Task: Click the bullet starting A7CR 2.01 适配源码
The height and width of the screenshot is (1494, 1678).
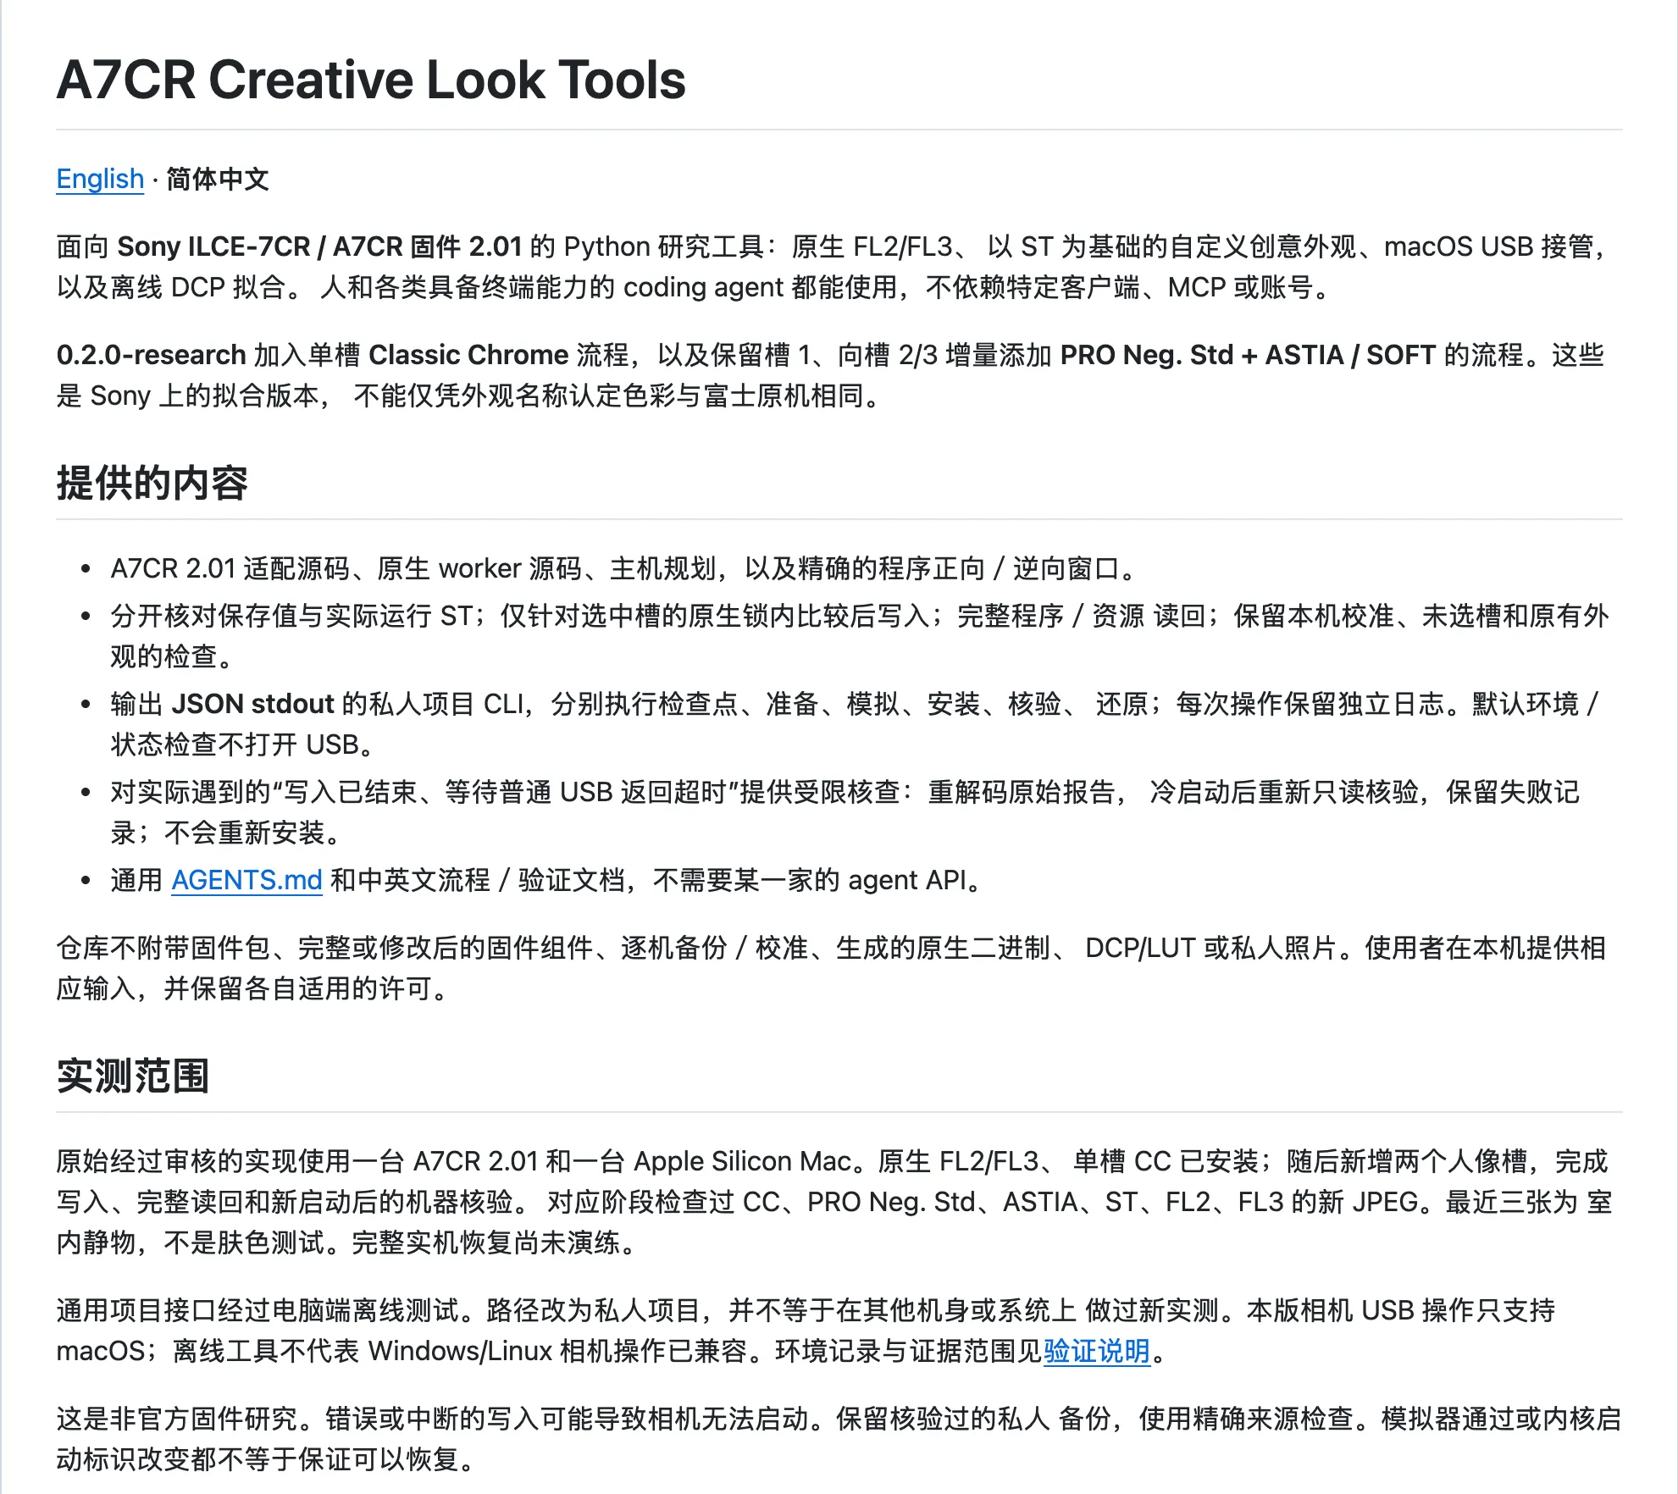Action: [623, 568]
